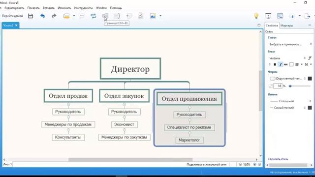Open the image insert dropdown arrow
Viewport: 315px width, 177px height.
point(160,16)
